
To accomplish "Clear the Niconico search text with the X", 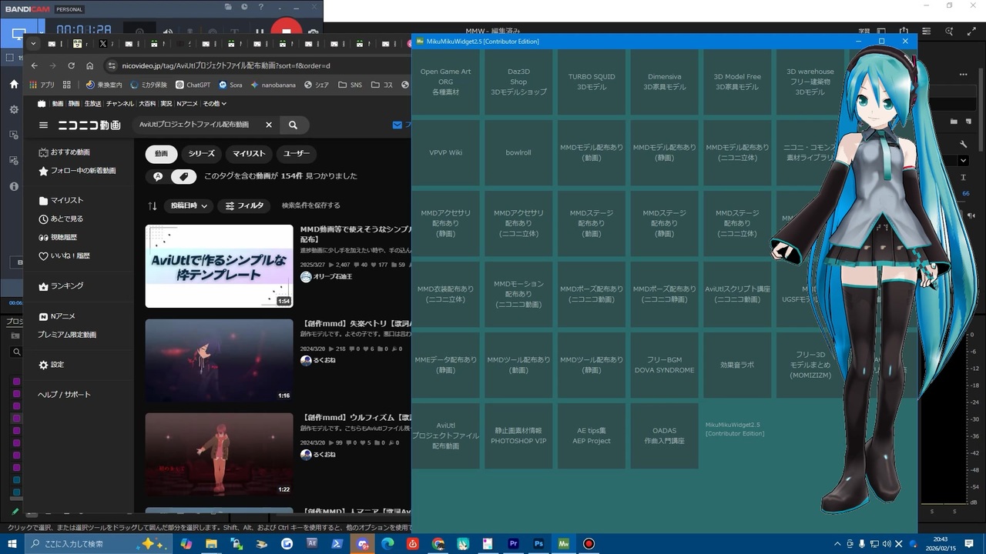I will click(x=269, y=125).
